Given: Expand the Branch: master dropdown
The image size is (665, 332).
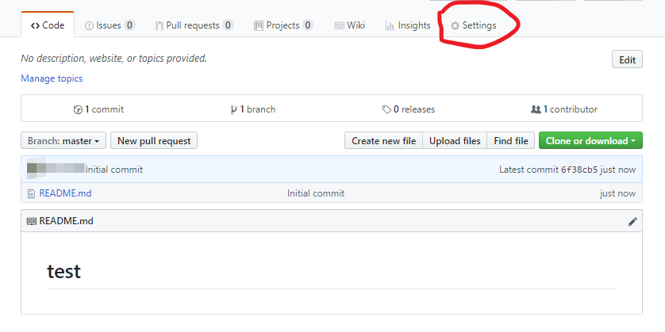Looking at the screenshot, I should [63, 140].
